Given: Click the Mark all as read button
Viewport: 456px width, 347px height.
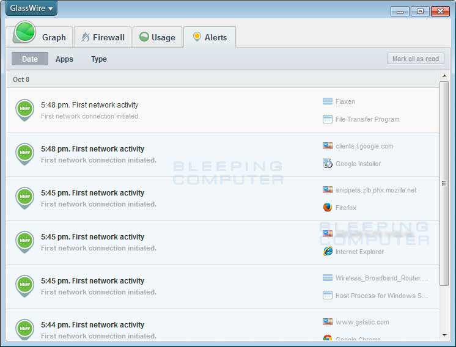Looking at the screenshot, I should coord(415,59).
